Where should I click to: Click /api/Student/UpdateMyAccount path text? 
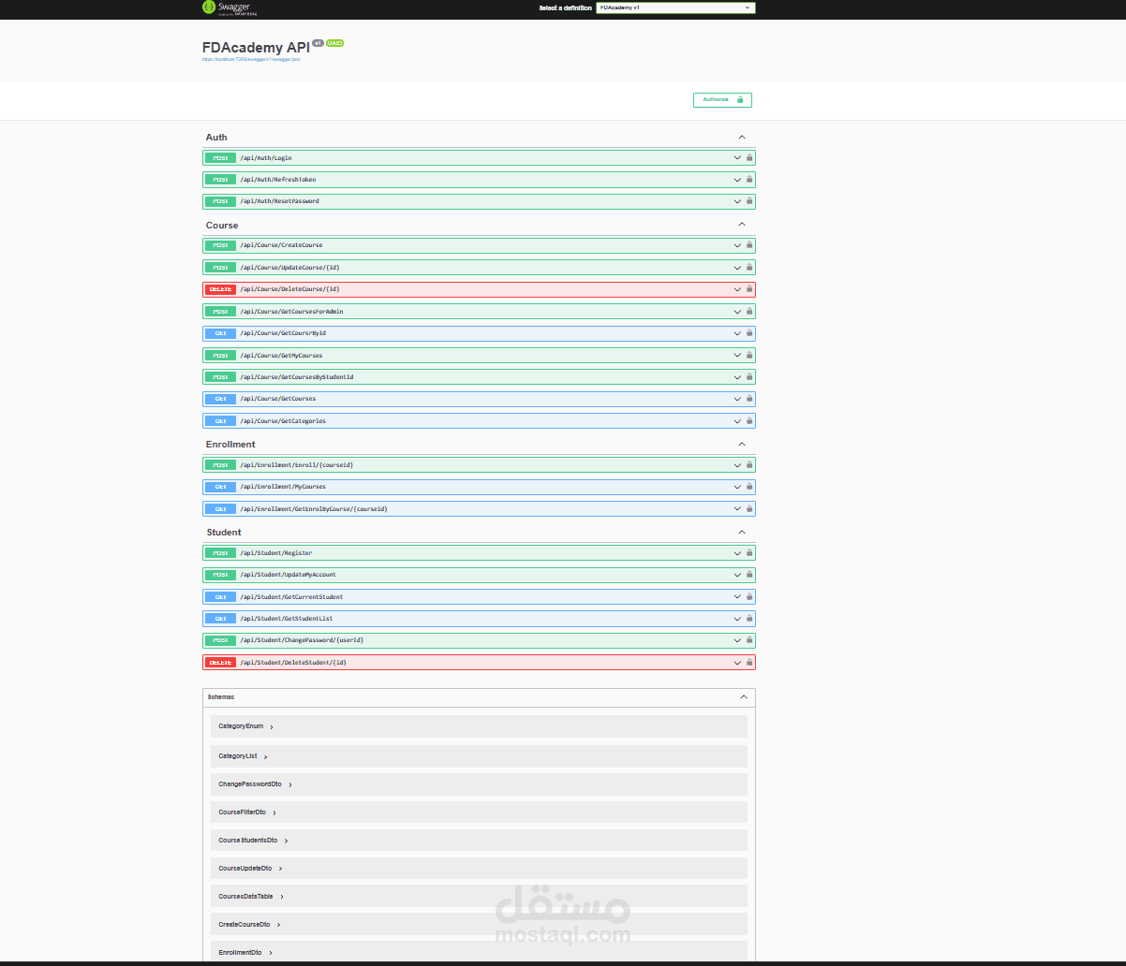(288, 575)
